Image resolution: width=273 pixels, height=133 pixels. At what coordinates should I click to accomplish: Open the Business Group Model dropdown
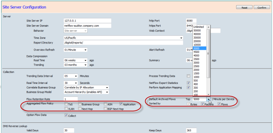click(x=86, y=92)
